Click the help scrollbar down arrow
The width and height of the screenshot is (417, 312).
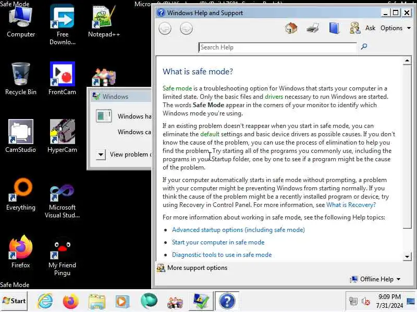coord(407,256)
